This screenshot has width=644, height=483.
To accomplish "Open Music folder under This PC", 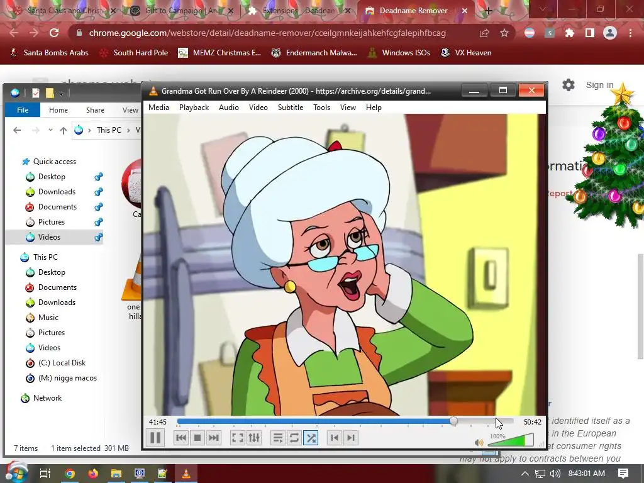I will coord(48,318).
